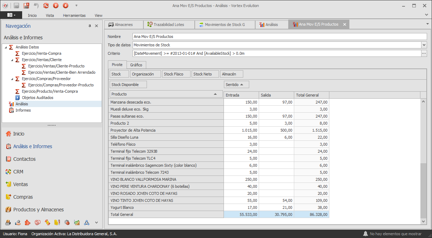Click the printer-with-box icon in the bottom strip
This screenshot has height=238, width=432.
(8, 222)
